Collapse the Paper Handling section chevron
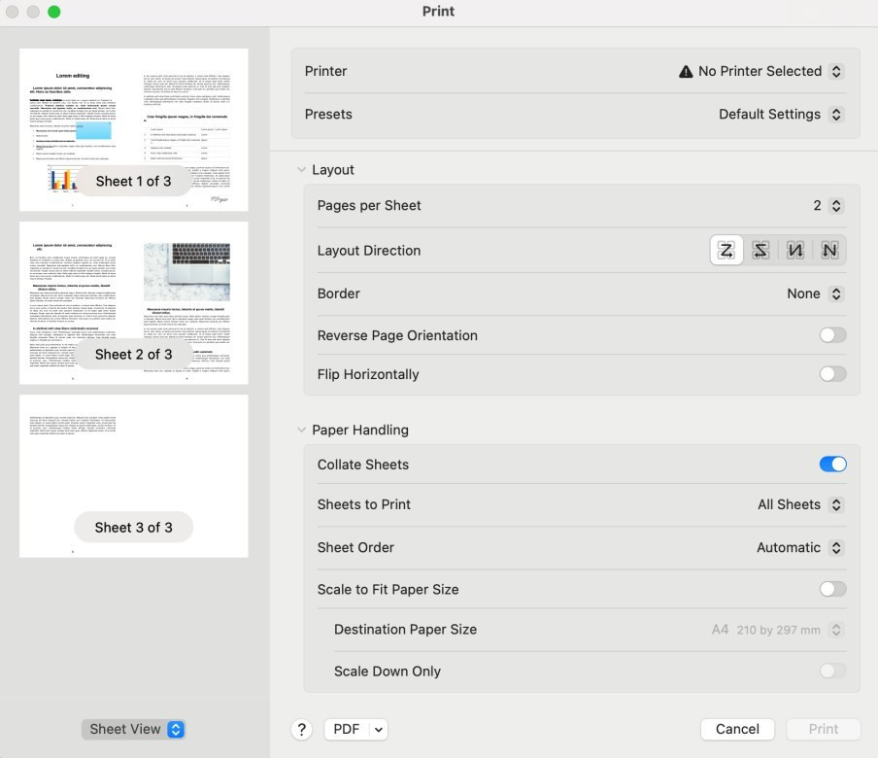Screen dimensions: 878x758 301,431
